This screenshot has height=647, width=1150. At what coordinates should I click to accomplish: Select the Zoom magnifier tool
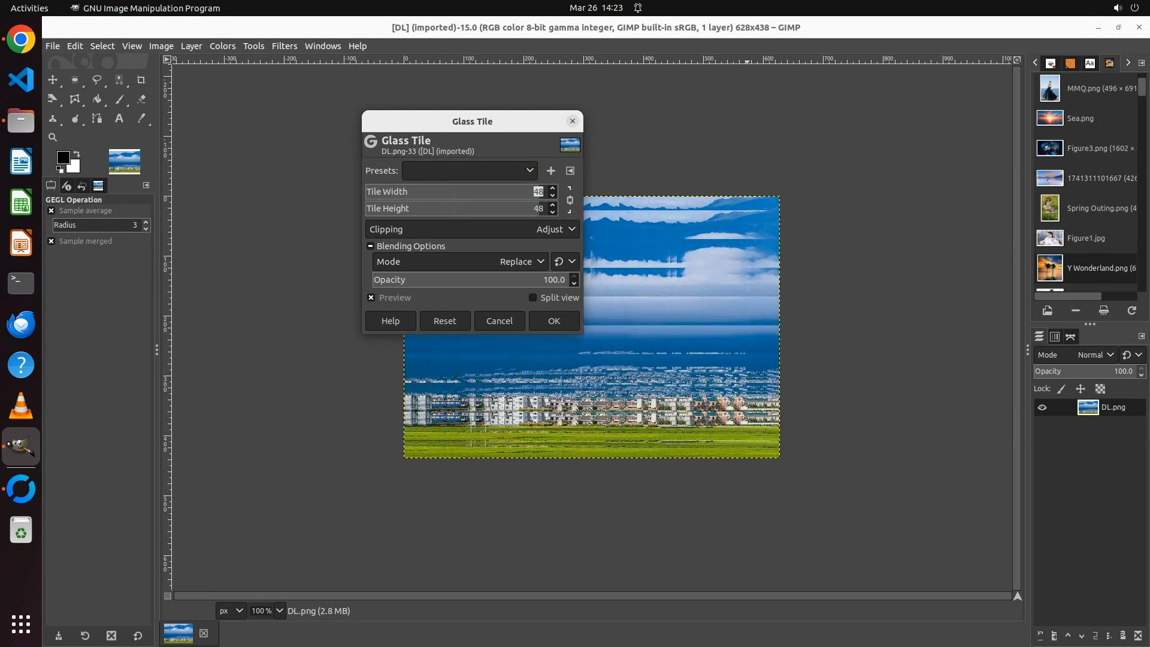click(x=53, y=137)
